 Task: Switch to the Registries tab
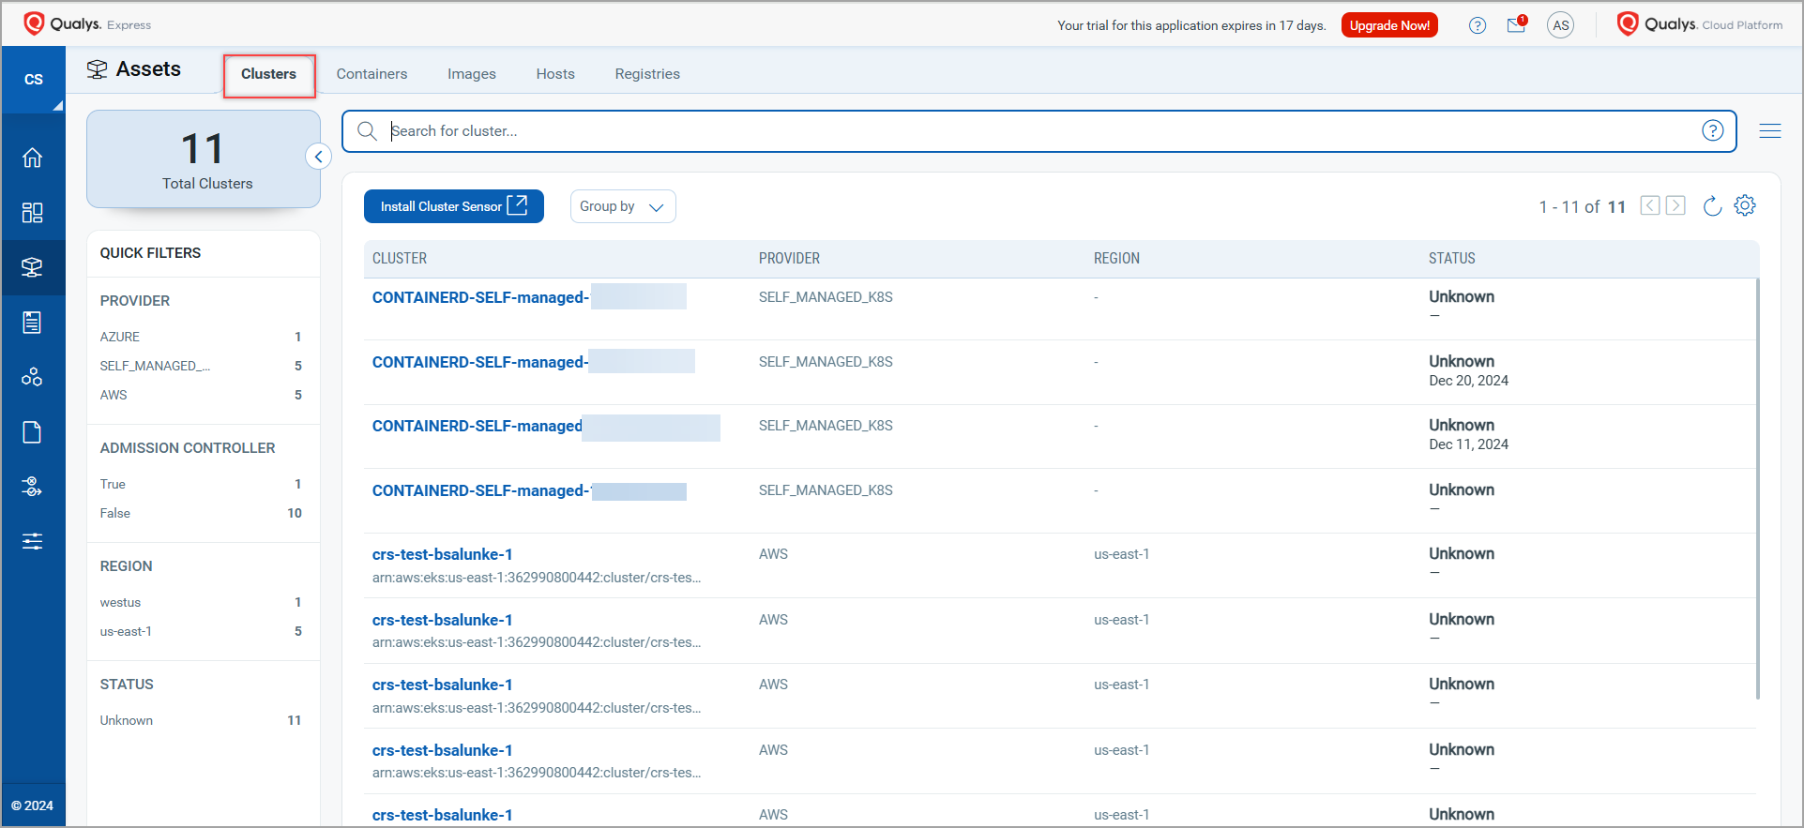647,74
